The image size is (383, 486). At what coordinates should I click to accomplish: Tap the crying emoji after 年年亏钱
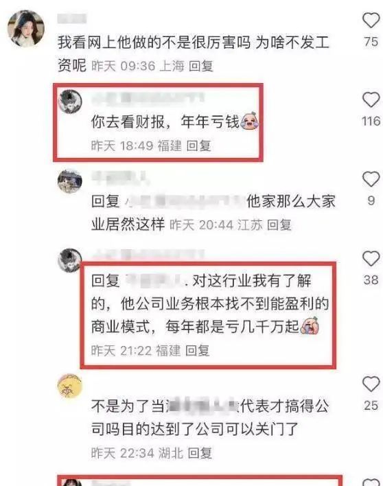point(249,121)
